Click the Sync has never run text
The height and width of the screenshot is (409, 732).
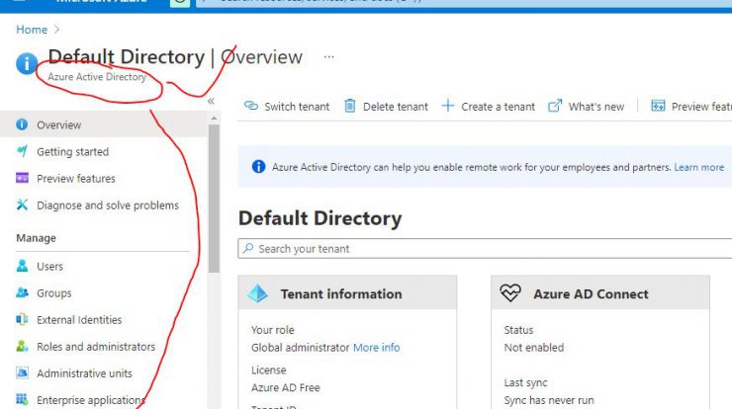pos(549,400)
